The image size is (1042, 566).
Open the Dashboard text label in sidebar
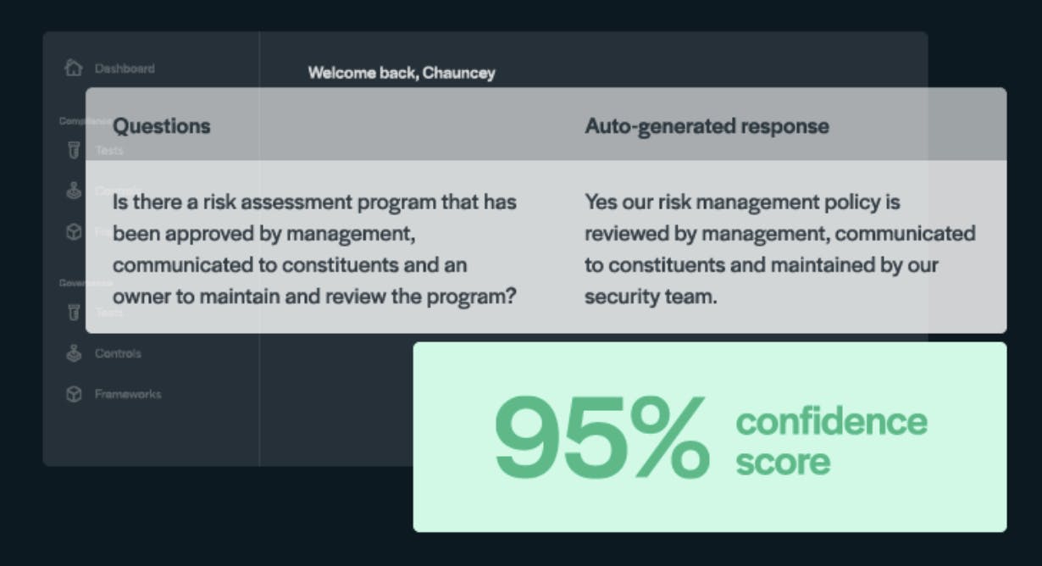(125, 69)
